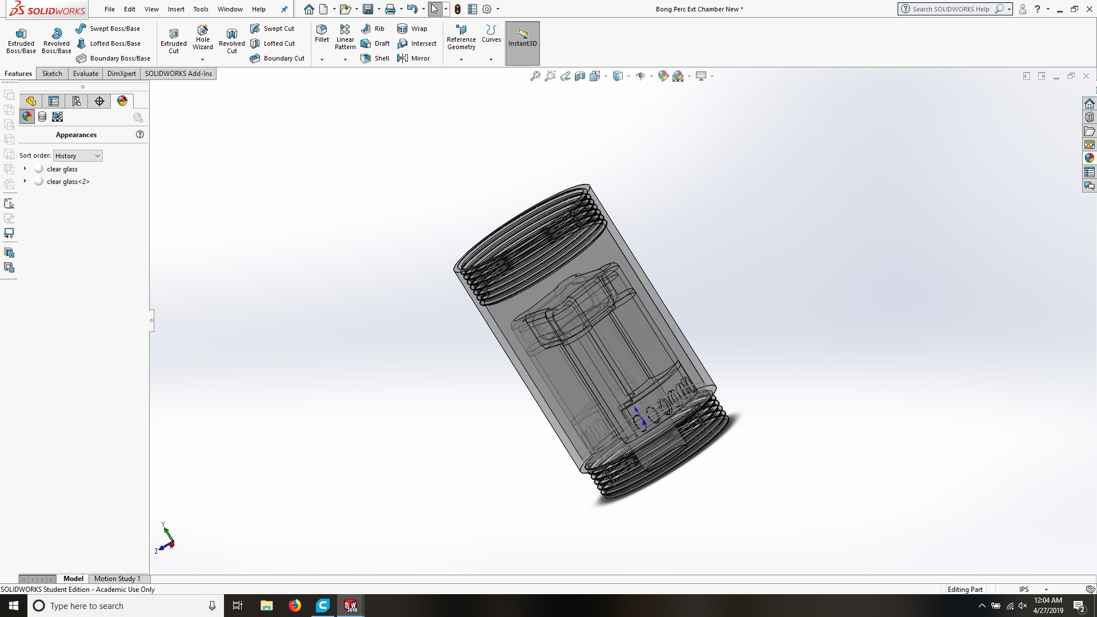Open the Windows notification center
Image resolution: width=1097 pixels, height=617 pixels.
[x=1079, y=606]
